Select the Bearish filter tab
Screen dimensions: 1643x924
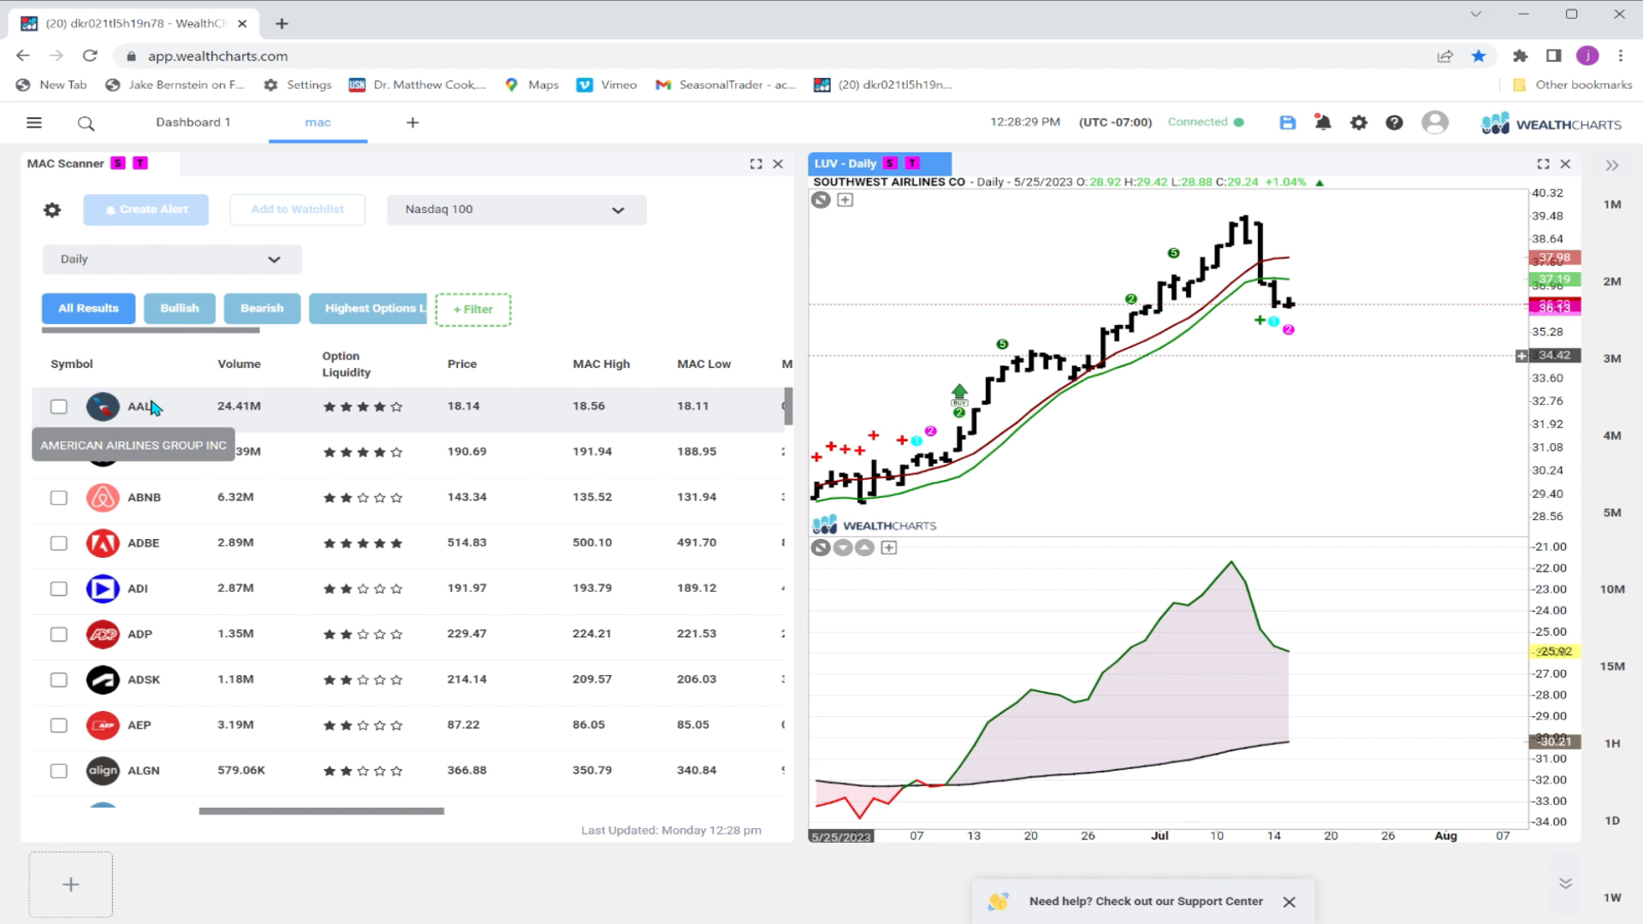tap(262, 308)
